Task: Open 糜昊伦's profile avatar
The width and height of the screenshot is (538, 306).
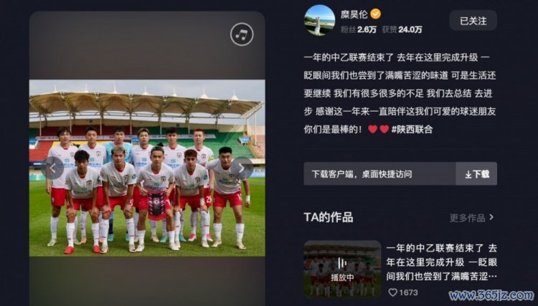Action: click(319, 20)
